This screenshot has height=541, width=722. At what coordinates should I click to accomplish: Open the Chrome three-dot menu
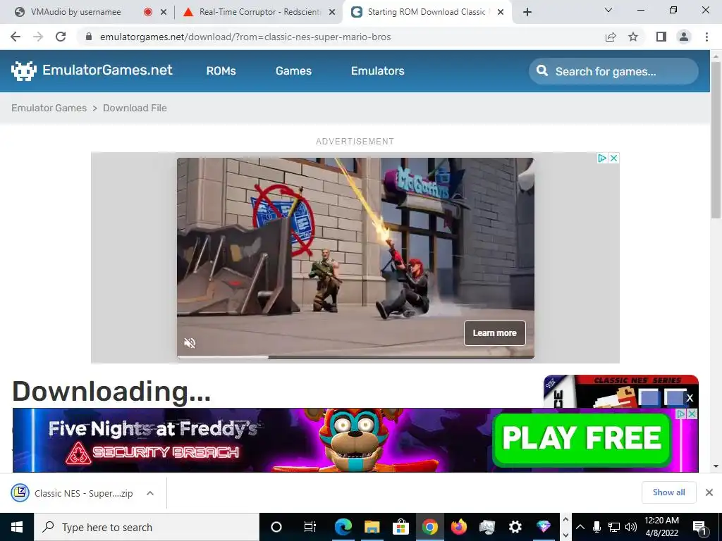(706, 37)
